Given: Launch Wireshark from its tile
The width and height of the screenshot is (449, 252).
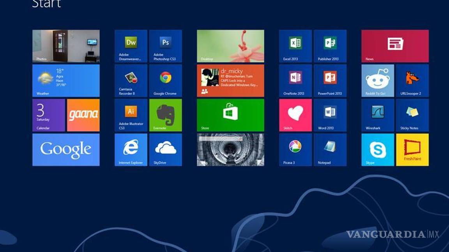Looking at the screenshot, I should click(x=378, y=115).
